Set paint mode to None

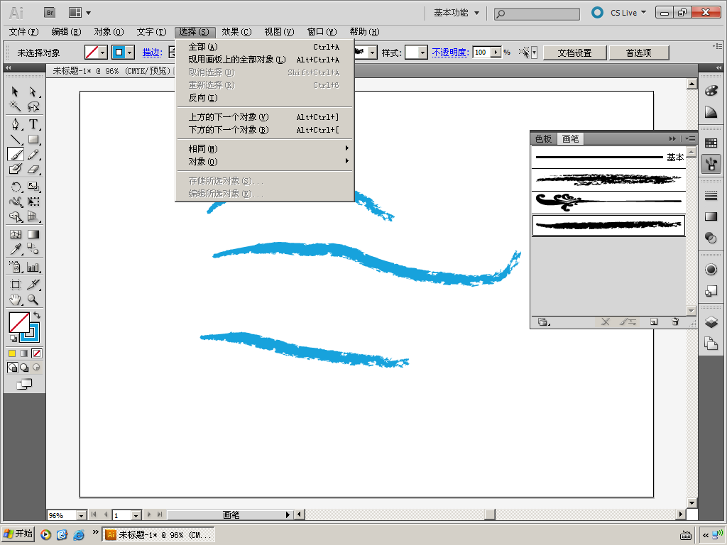(37, 353)
